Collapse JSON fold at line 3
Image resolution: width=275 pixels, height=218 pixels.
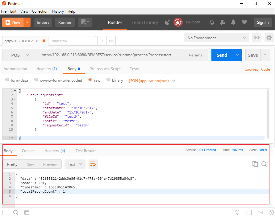coord(15,99)
